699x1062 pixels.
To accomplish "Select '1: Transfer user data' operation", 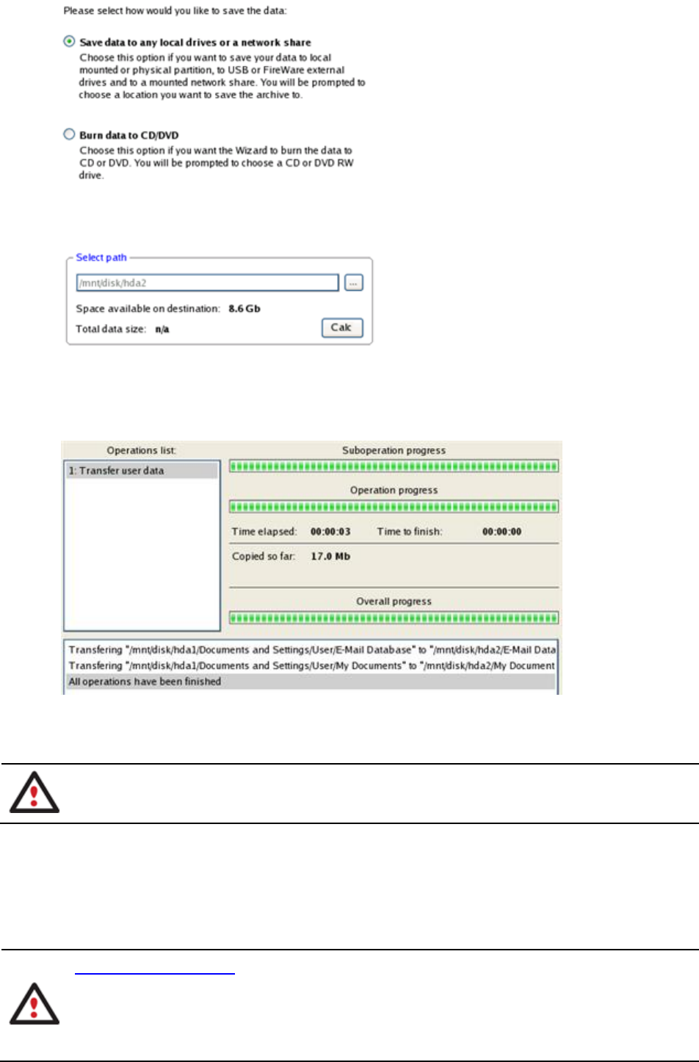I will 142,471.
